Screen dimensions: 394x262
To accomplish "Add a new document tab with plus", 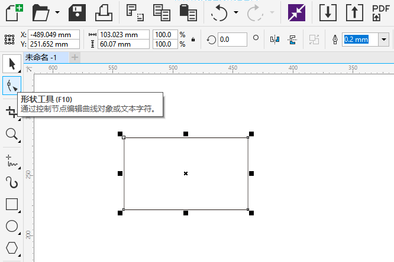I will 75,57.
